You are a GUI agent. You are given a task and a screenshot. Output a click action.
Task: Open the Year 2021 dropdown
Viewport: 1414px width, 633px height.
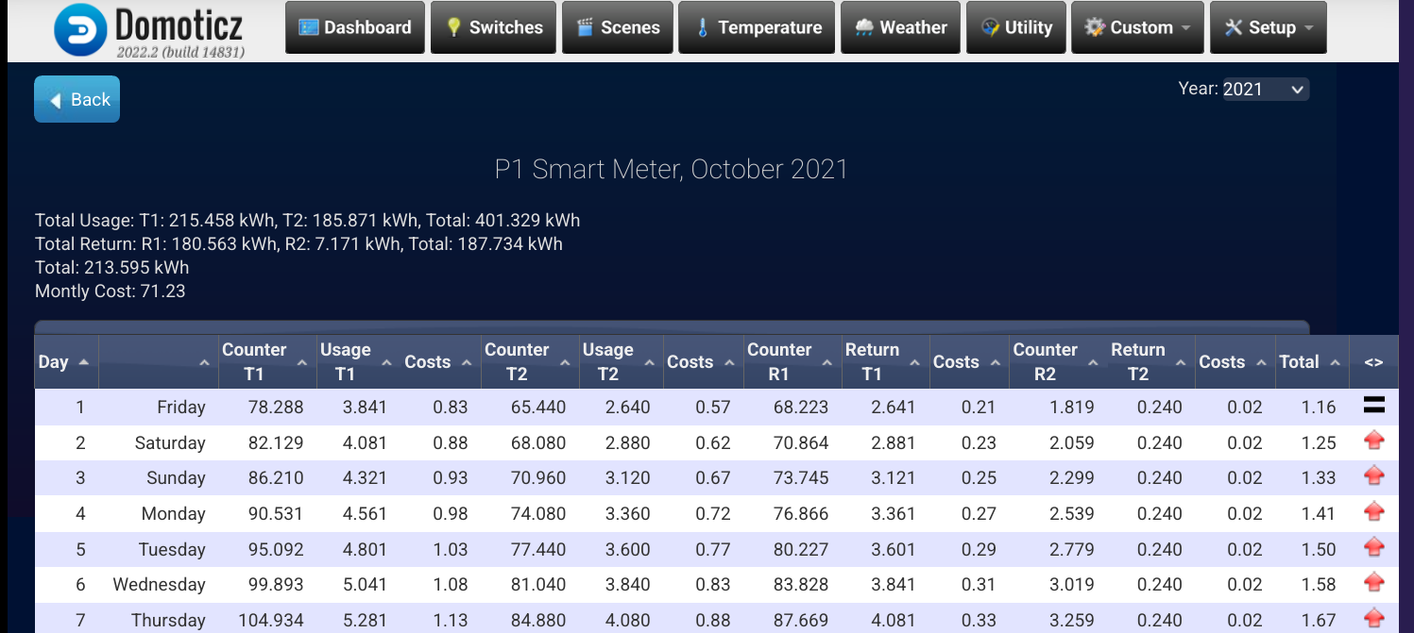pyautogui.click(x=1265, y=90)
